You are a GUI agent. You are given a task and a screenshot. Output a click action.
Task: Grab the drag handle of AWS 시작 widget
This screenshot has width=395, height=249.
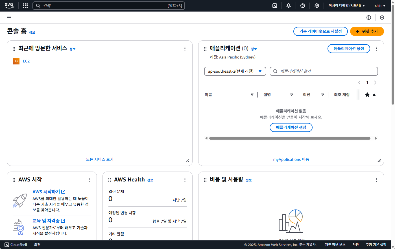pyautogui.click(x=14, y=180)
